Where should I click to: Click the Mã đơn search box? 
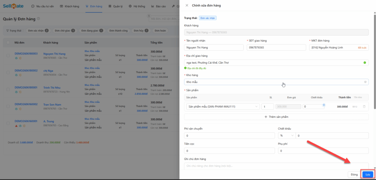point(164,19)
